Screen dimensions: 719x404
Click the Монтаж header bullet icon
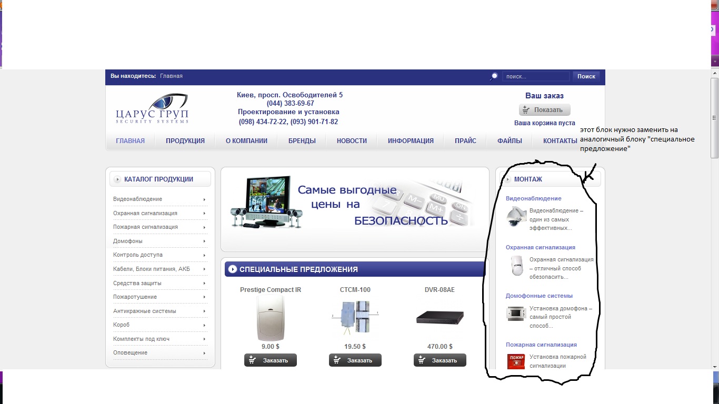(x=508, y=179)
